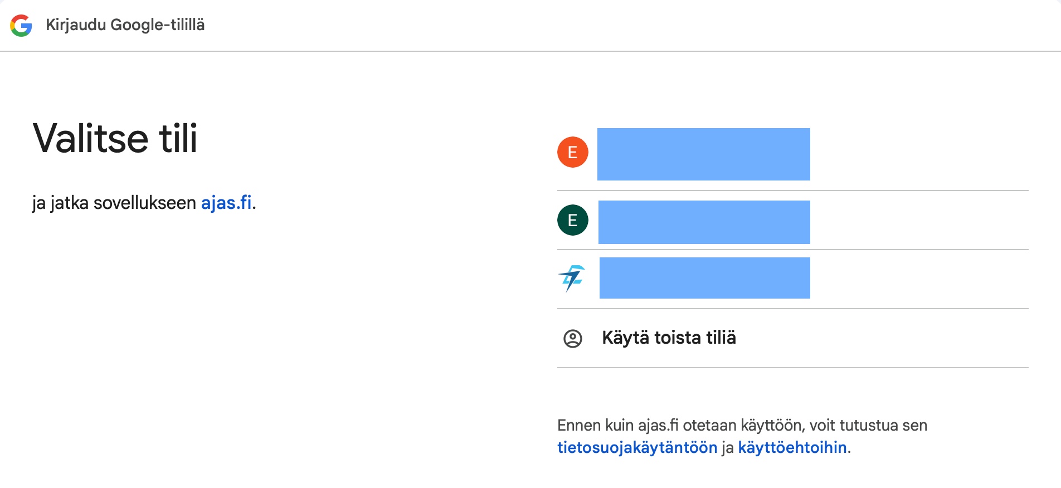Viewport: 1061px width, 488px height.
Task: Click blank space in the orange avatar's account row
Action: point(919,154)
